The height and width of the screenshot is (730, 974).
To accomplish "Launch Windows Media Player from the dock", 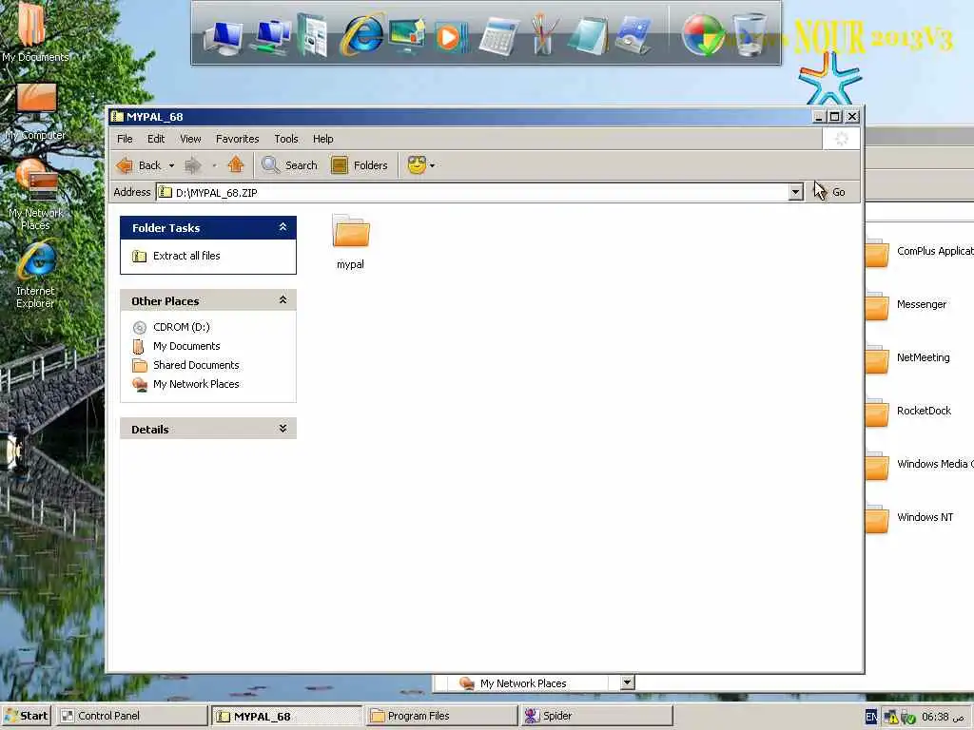I will pos(450,37).
